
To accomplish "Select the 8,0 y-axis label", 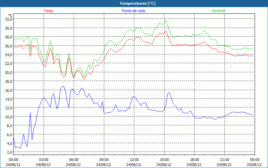I will 9,125.
